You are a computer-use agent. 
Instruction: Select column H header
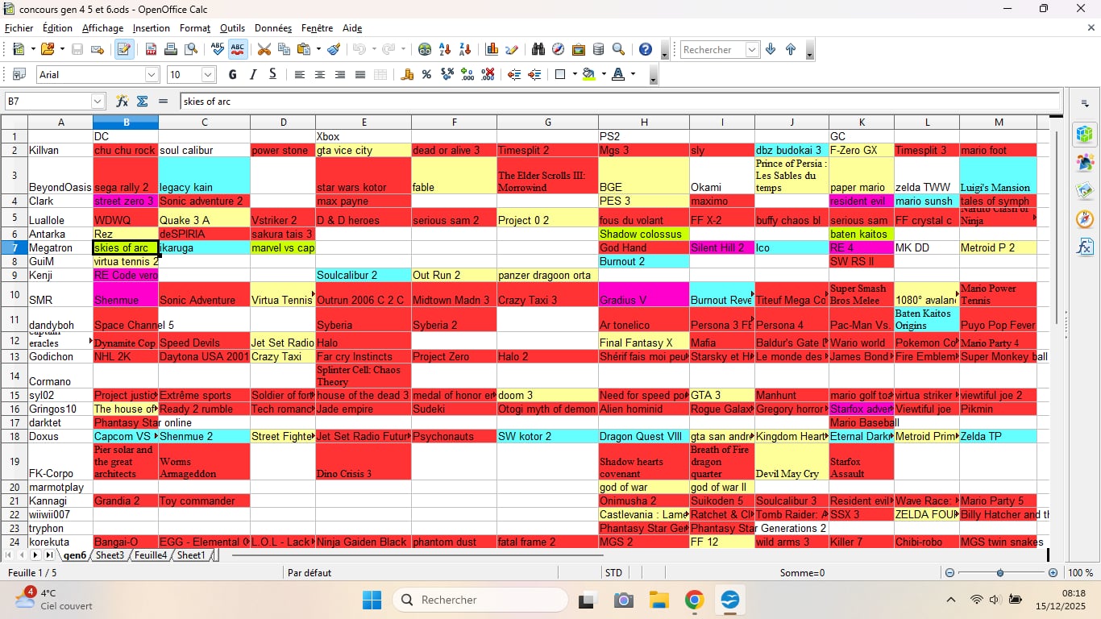click(643, 123)
